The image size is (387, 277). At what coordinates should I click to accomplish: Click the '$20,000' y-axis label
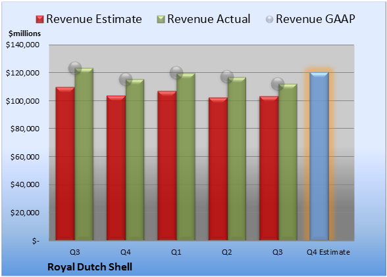pyautogui.click(x=25, y=213)
